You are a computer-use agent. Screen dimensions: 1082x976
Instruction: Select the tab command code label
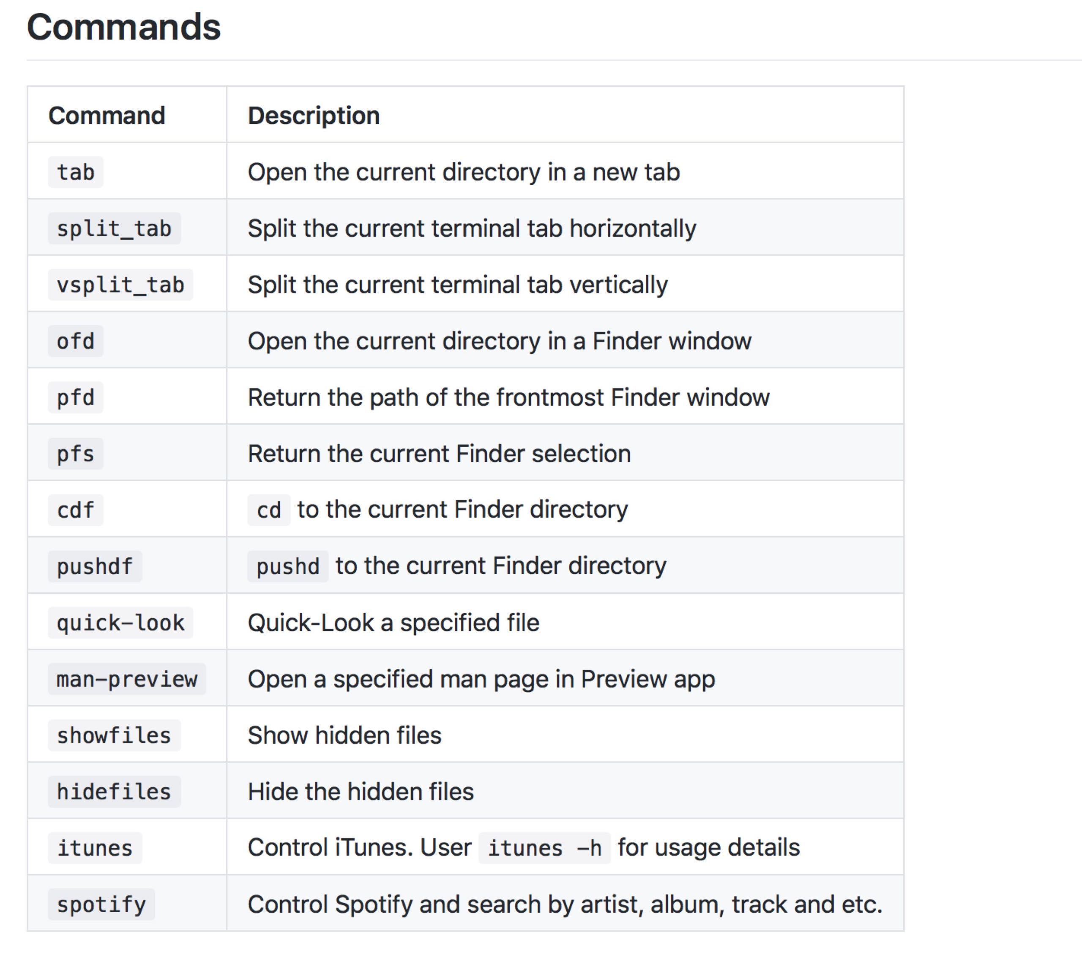76,173
